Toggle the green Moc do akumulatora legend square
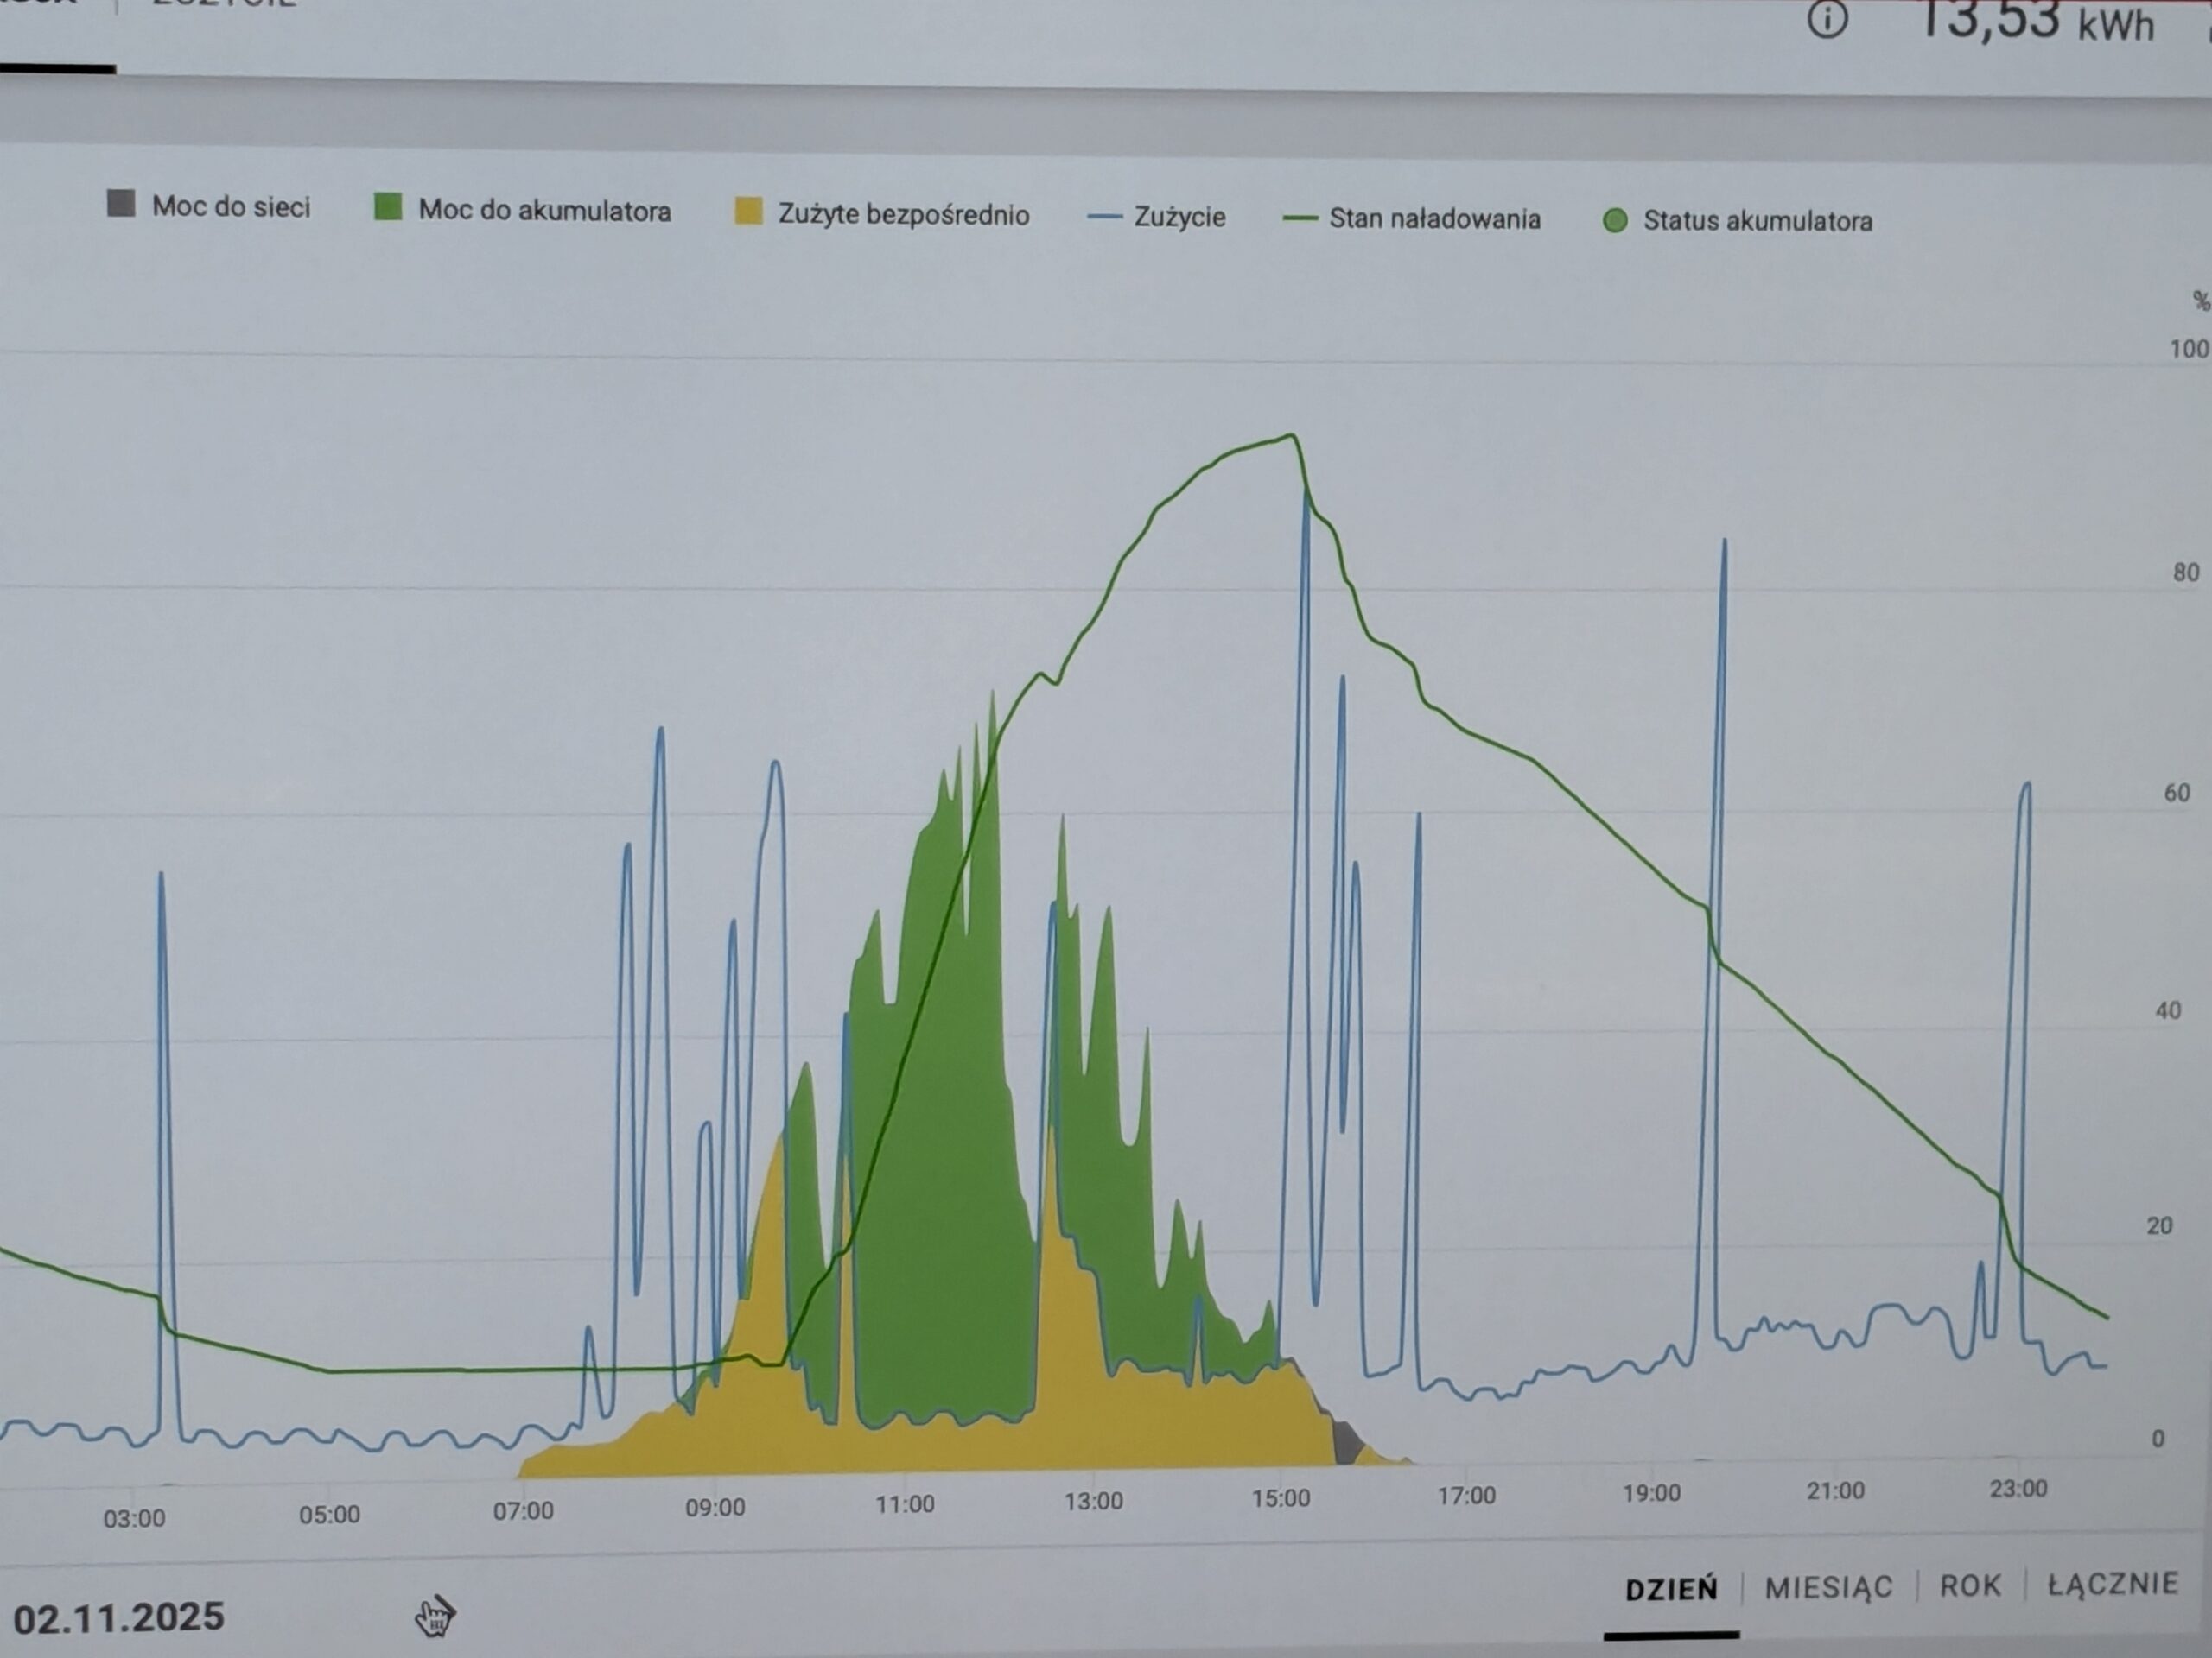 pos(387,207)
